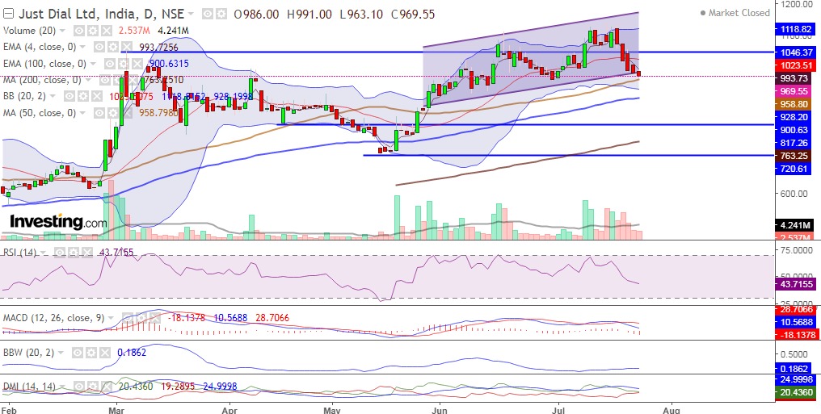Remove the MA (50, close, 0) indicator
This screenshot has height=414, width=821.
[x=127, y=113]
